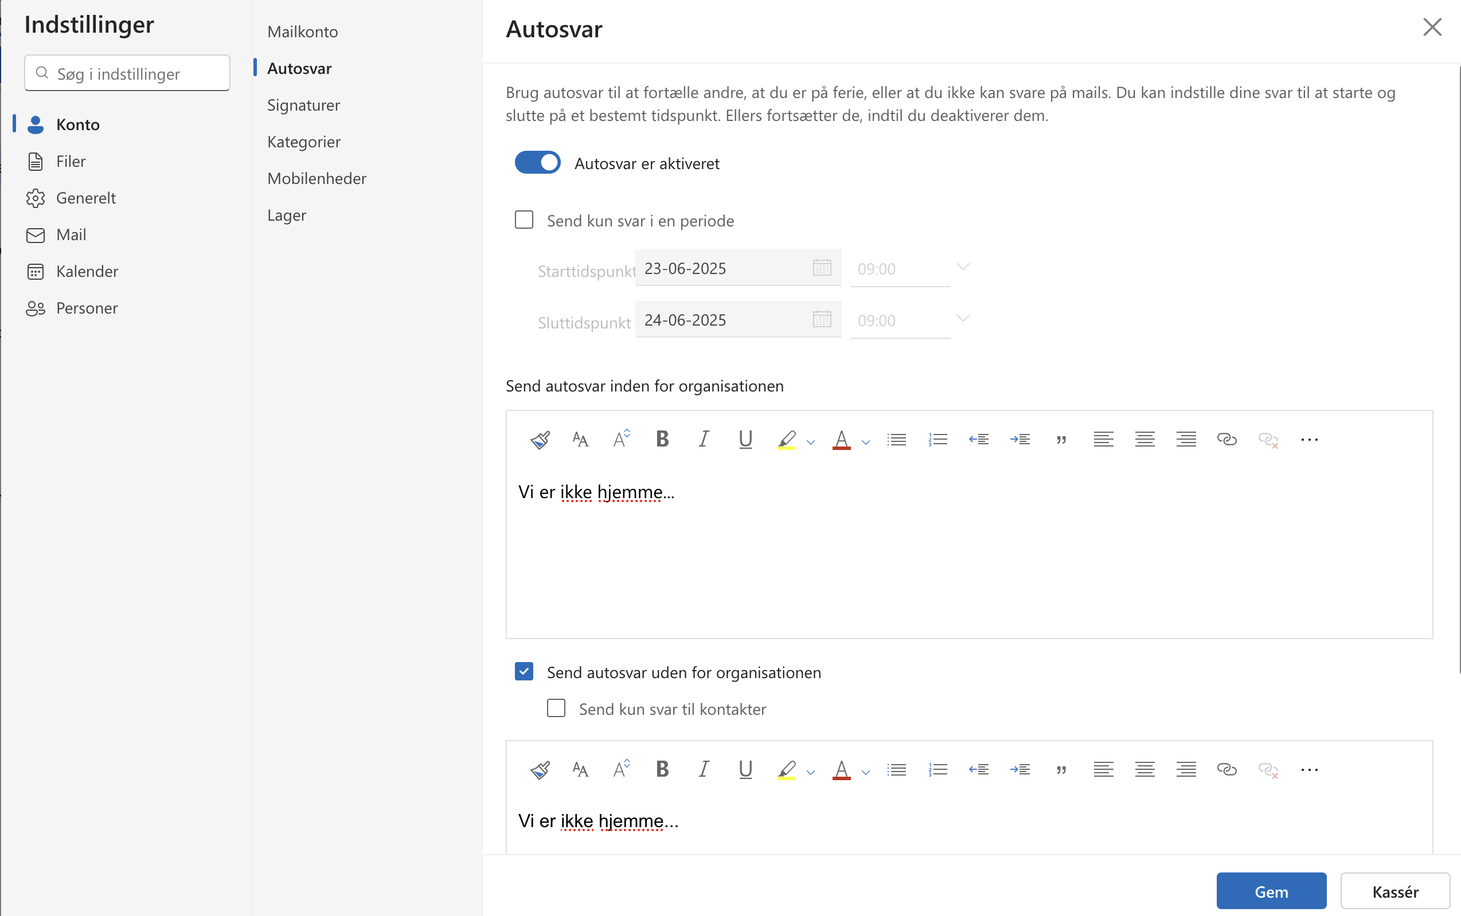This screenshot has width=1461, height=916.
Task: Apply red font color in internal reply toolbar
Action: click(x=841, y=439)
